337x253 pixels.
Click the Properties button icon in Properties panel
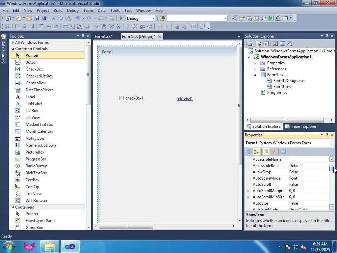point(266,152)
